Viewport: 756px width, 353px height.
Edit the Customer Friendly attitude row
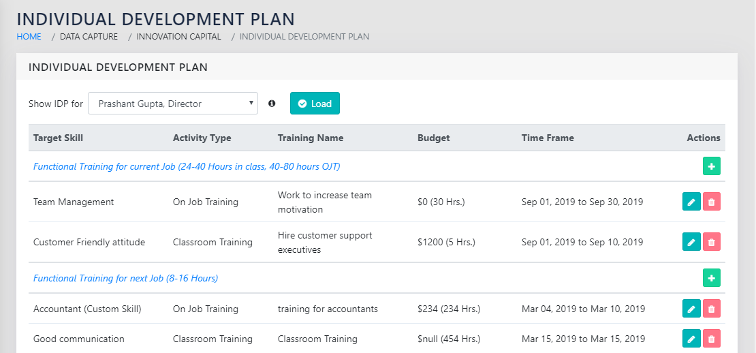[691, 242]
